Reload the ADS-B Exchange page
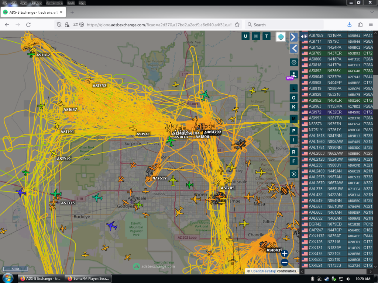Screen dimensions: 378x283 [x=28, y=25]
